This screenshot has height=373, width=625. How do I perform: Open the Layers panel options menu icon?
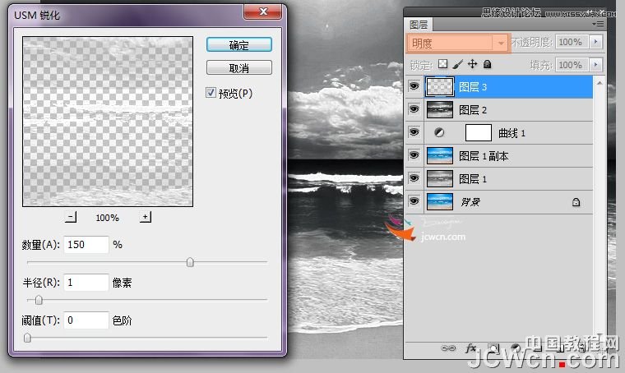coord(598,25)
